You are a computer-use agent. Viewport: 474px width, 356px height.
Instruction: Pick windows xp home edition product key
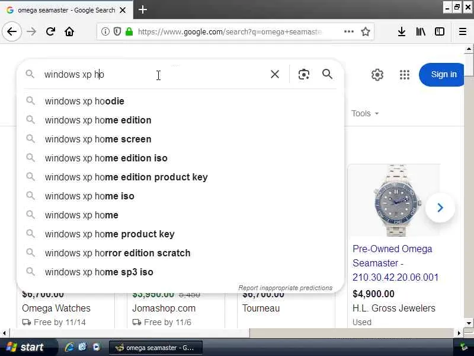(x=180, y=177)
